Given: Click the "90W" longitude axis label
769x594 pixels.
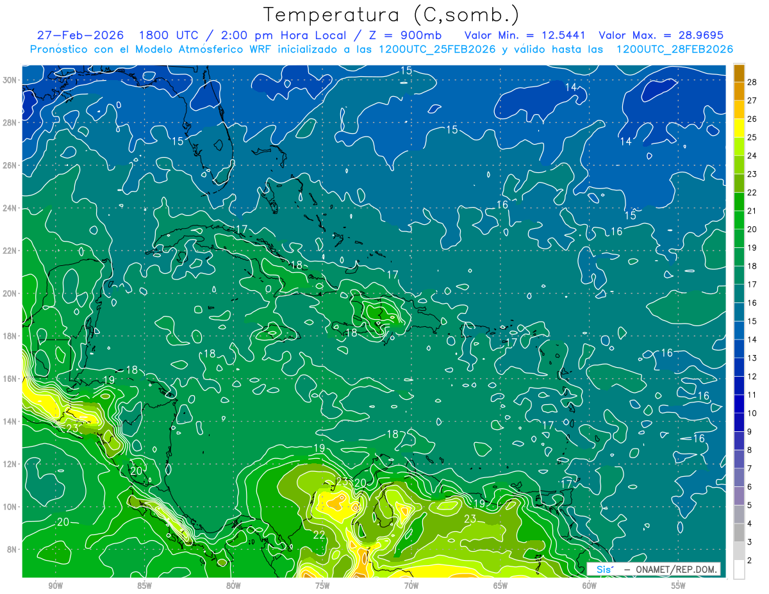Looking at the screenshot, I should point(55,586).
